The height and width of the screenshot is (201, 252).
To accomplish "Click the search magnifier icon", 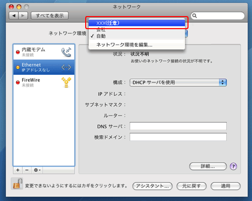I will pyautogui.click(x=195, y=16).
